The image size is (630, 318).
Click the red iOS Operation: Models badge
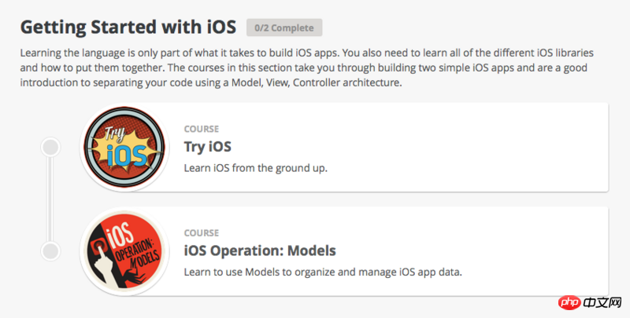tap(124, 251)
